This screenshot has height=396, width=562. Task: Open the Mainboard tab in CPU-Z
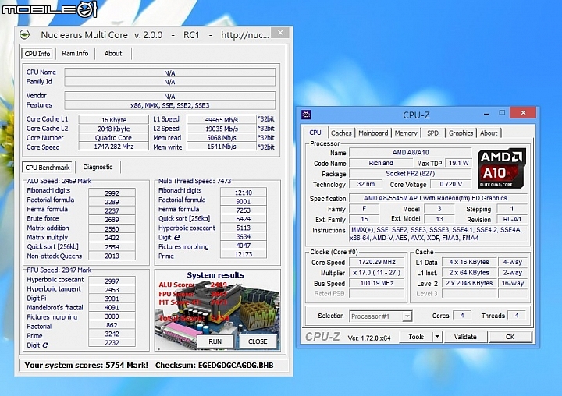[373, 133]
